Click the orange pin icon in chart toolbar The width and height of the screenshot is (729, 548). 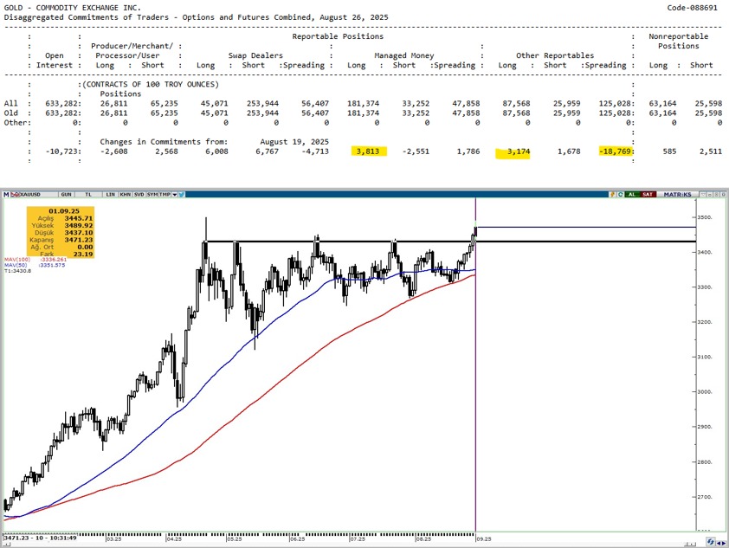[x=613, y=194]
